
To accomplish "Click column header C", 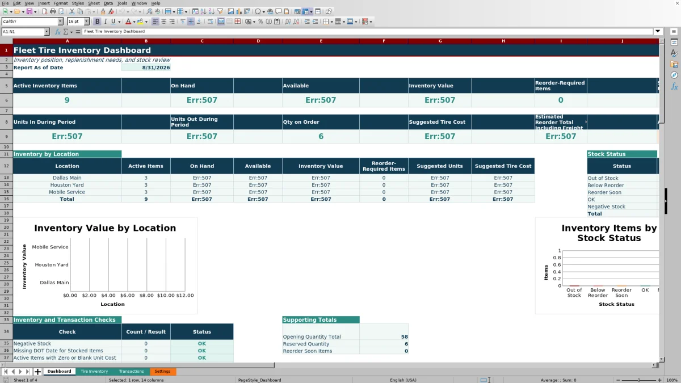I will click(x=201, y=41).
